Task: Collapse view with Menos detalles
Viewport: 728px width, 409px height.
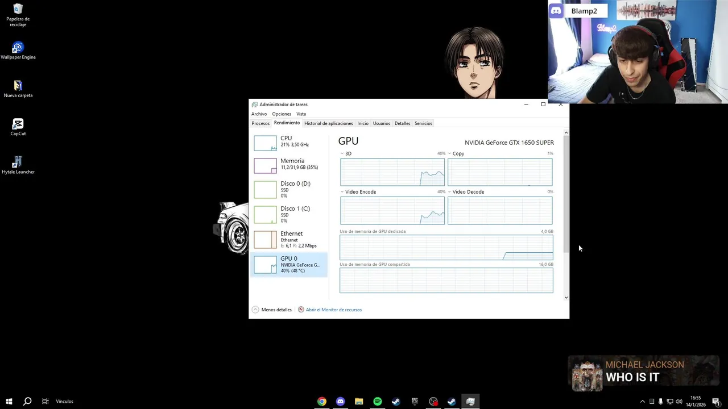Action: 272,310
